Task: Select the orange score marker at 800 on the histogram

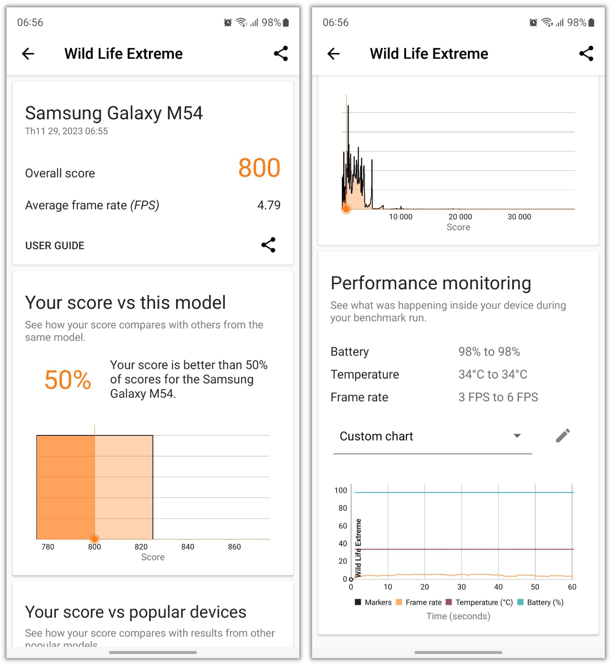Action: coord(94,539)
